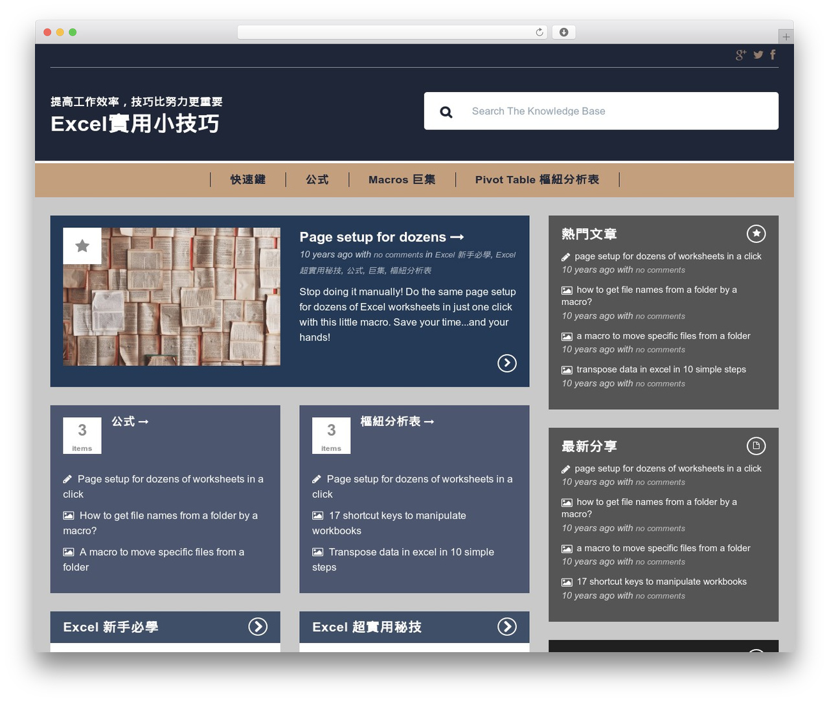
Task: Open how to get file names in 熱門文章
Action: pyautogui.click(x=649, y=296)
